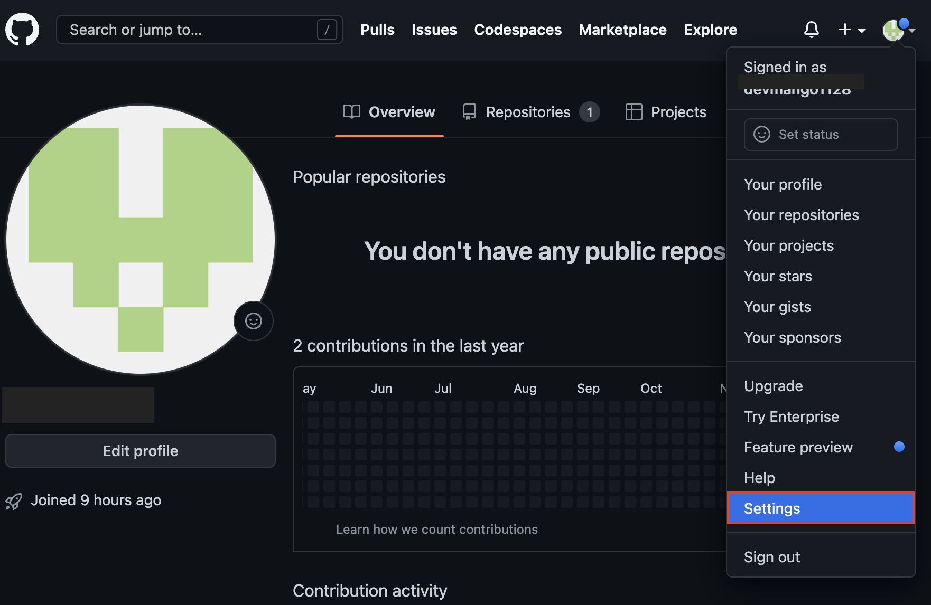Click the repositories count badge 1
931x605 pixels.
coord(590,112)
